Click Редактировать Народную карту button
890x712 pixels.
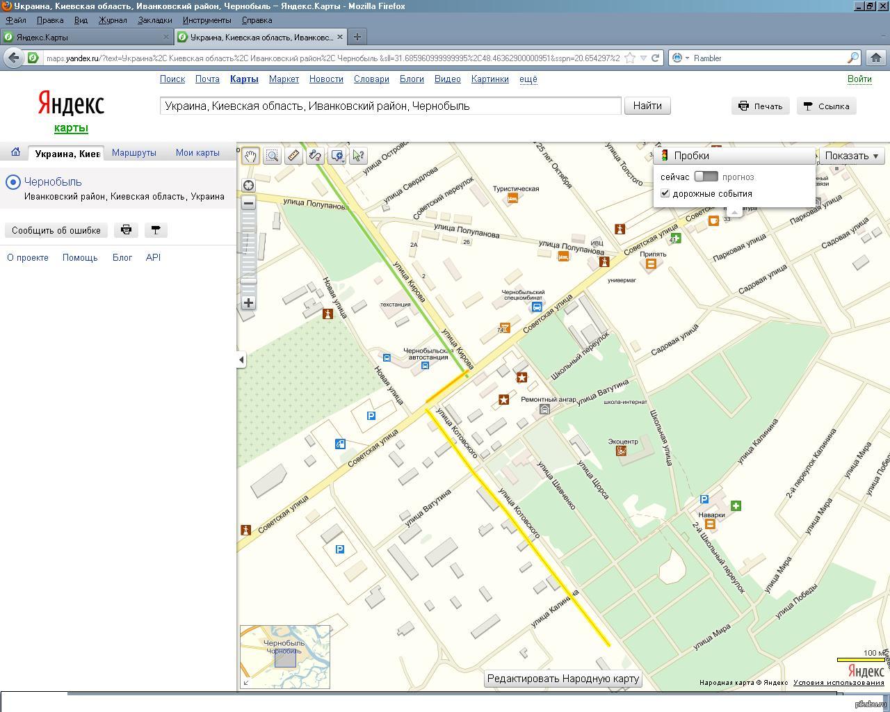pos(563,679)
